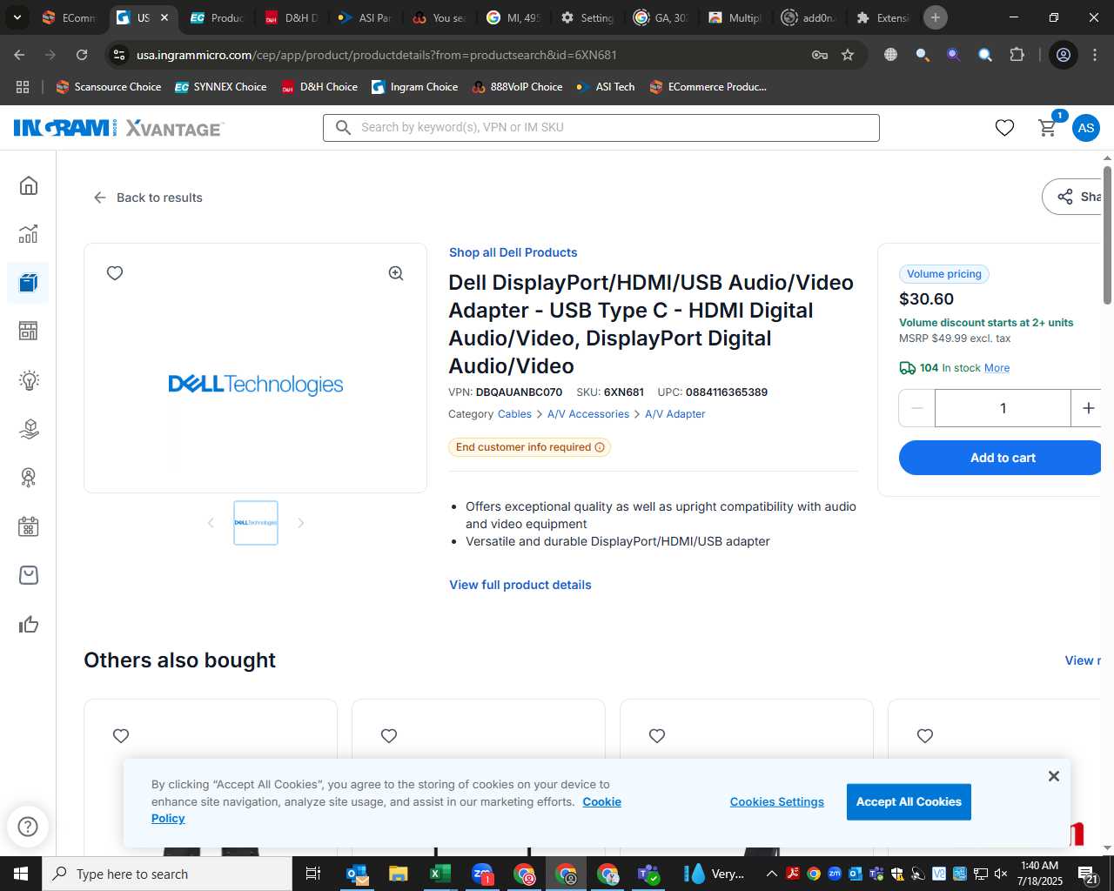Open the Cookie Policy link

(602, 802)
